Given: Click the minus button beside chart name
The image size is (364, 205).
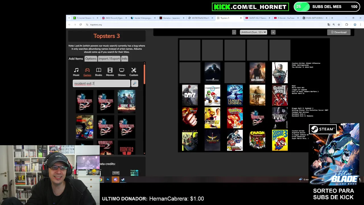Looking at the screenshot, I should click(234, 32).
